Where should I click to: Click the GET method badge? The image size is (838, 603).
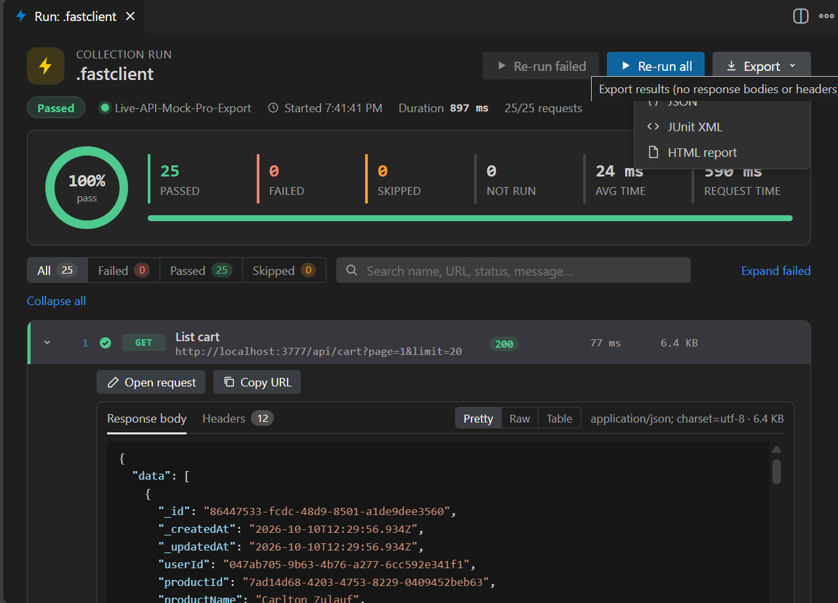click(144, 343)
